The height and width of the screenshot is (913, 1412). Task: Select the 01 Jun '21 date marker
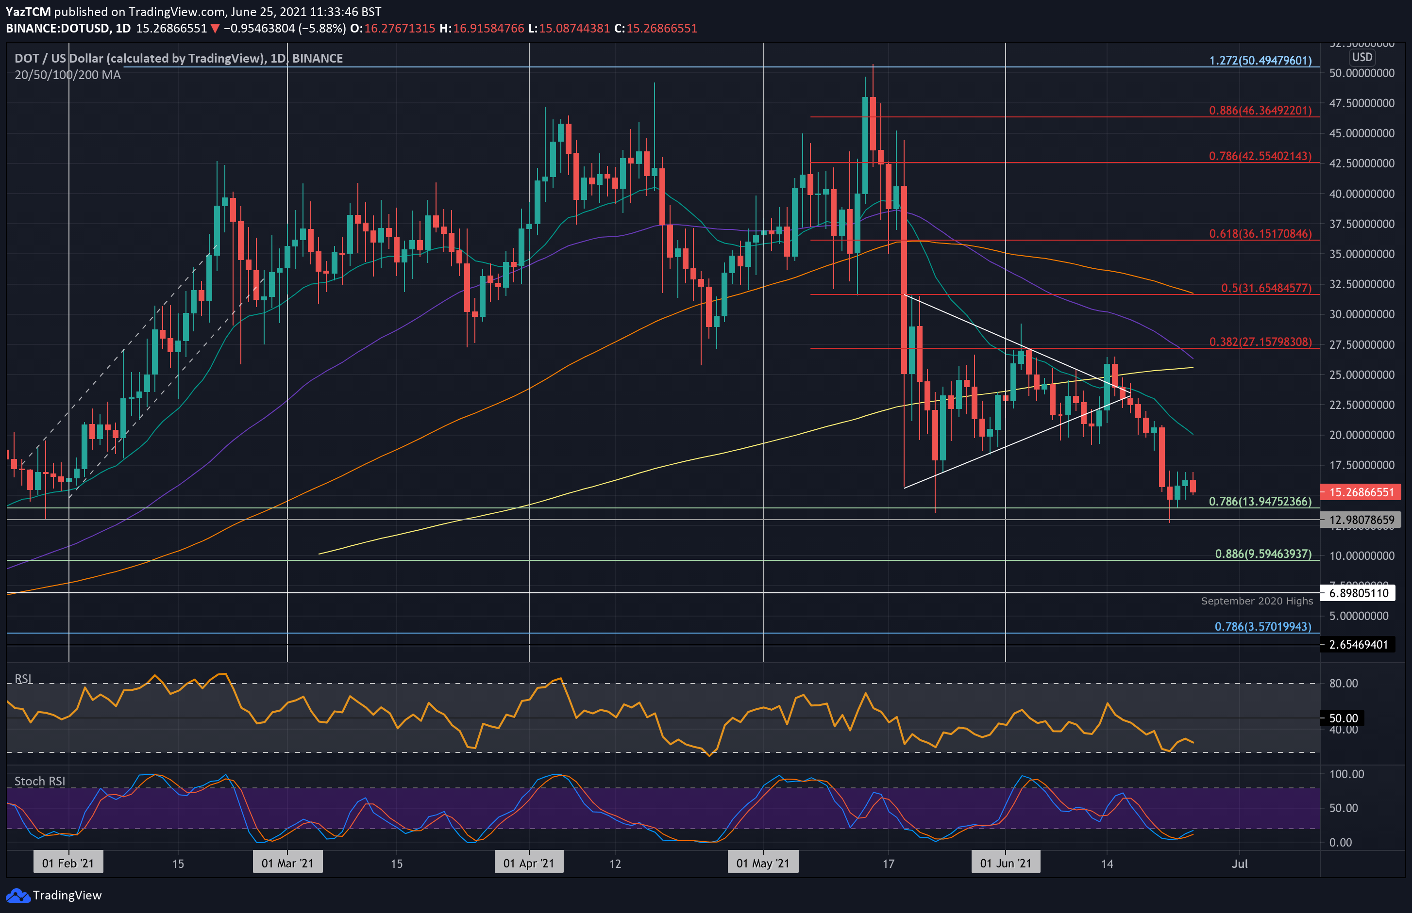[1005, 863]
